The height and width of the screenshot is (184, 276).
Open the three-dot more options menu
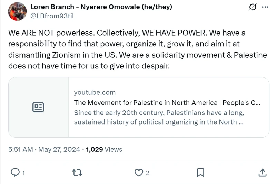click(x=265, y=7)
